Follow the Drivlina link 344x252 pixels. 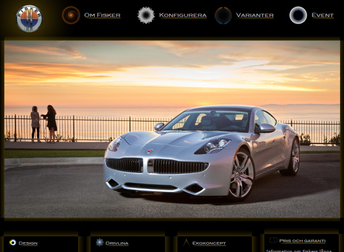[117, 243]
